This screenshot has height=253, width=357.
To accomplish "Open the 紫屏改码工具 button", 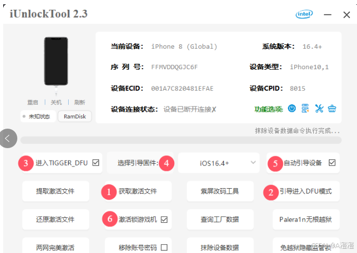I will (x=220, y=191).
